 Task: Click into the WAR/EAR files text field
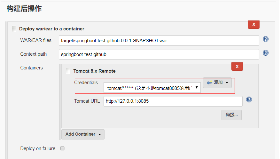[x=159, y=41]
